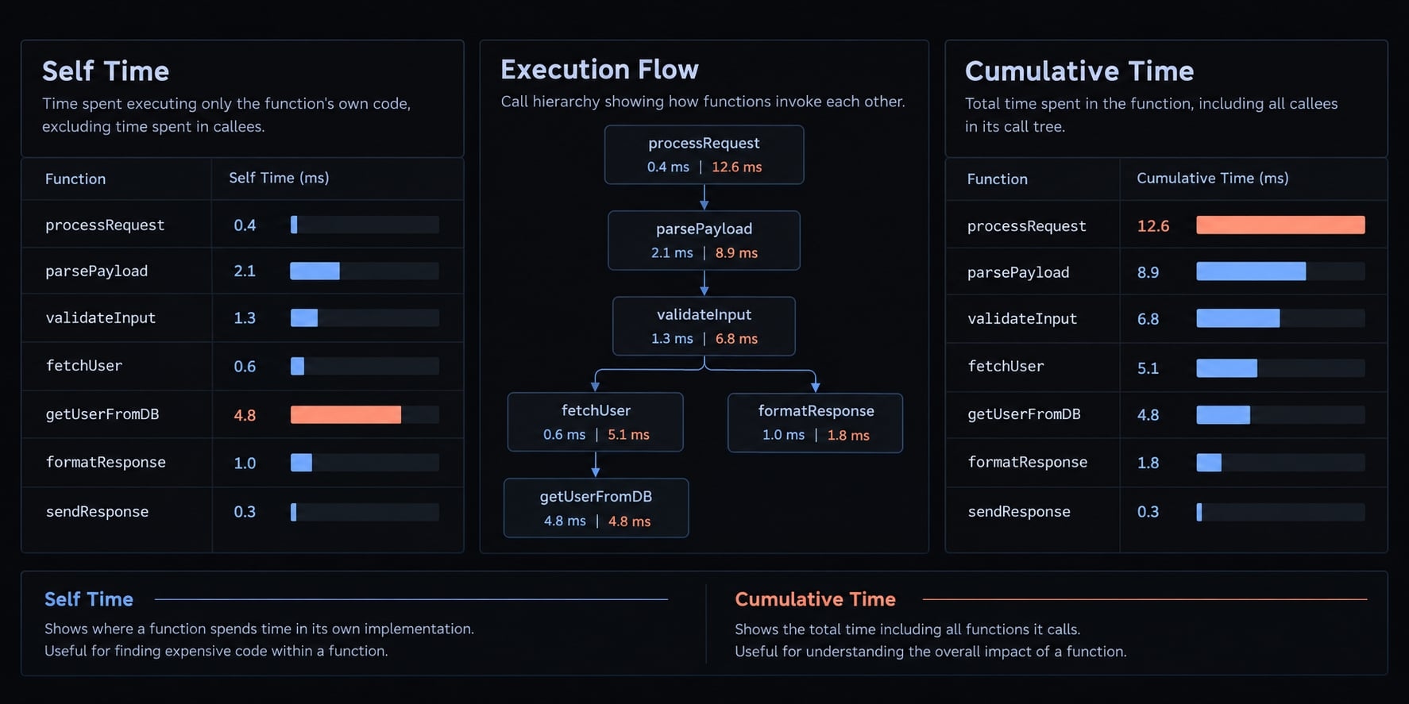Image resolution: width=1409 pixels, height=704 pixels.
Task: Click the 1.8 cumulative value for formatResponse
Action: point(1148,463)
